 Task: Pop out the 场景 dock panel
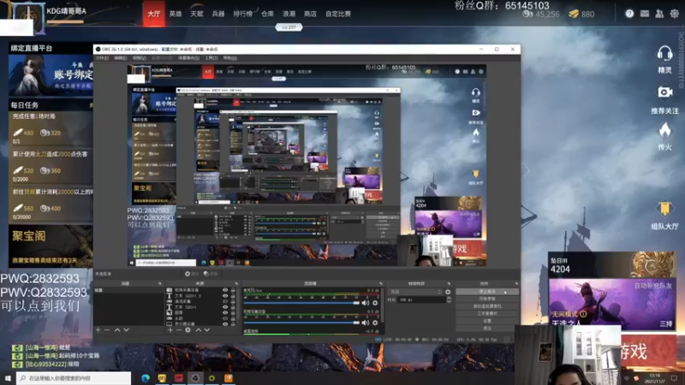tap(160, 284)
